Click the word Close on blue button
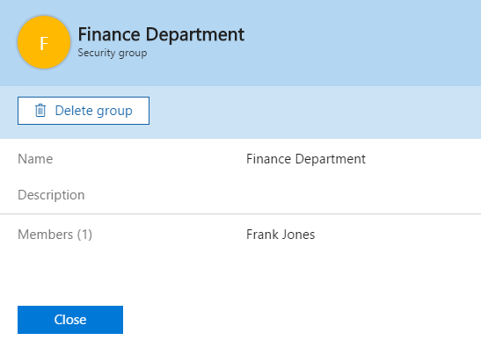 (x=70, y=320)
